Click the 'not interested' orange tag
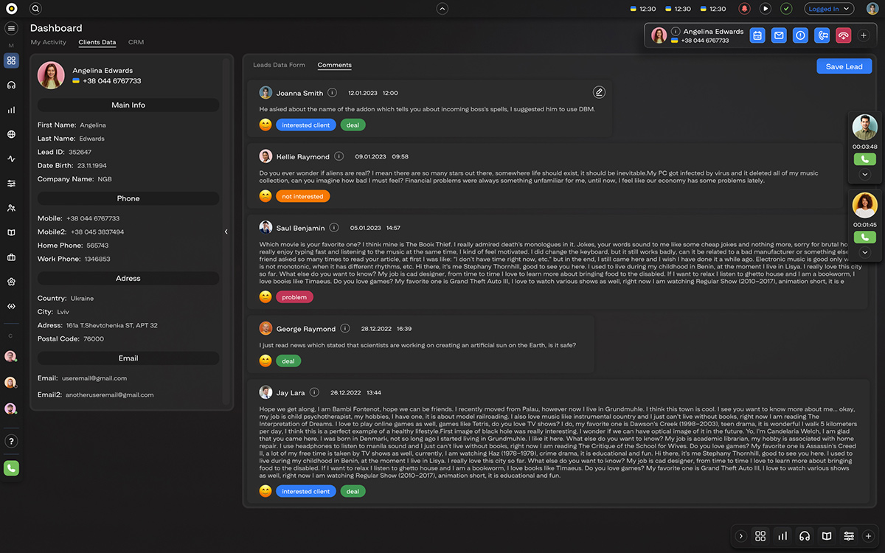Viewport: 885px width, 553px height. coord(302,197)
